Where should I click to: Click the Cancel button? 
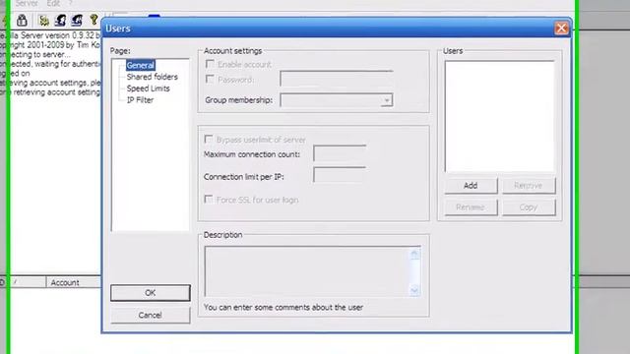[x=151, y=315]
